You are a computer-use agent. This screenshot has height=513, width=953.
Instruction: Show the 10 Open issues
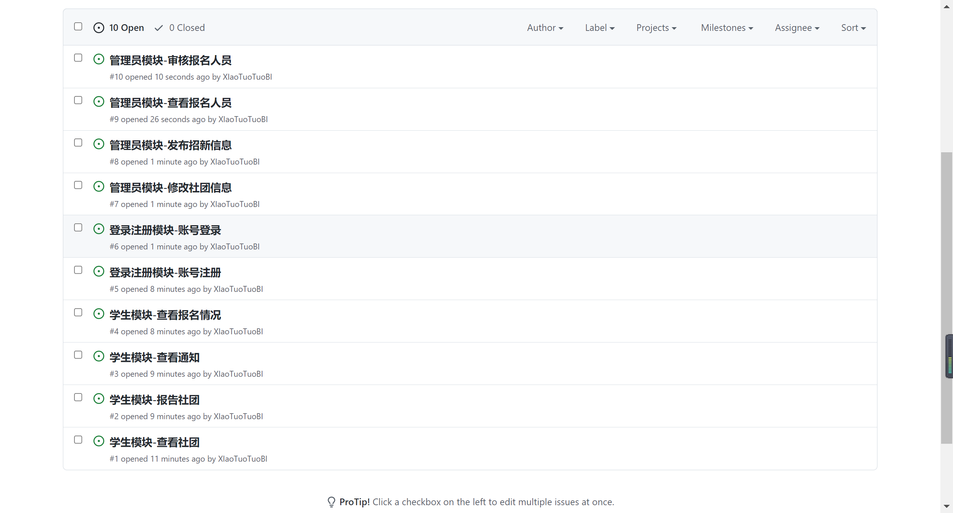(118, 28)
